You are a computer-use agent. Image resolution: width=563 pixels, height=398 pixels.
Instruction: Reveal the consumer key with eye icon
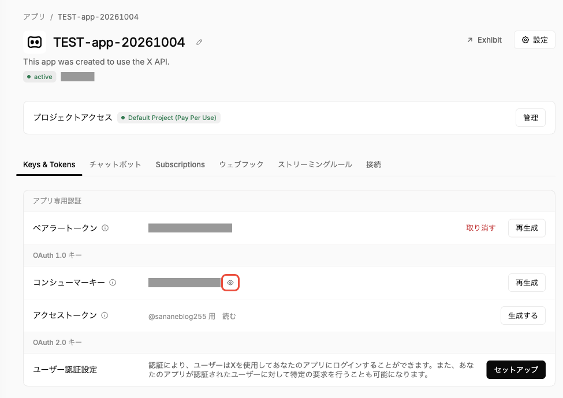tap(230, 283)
